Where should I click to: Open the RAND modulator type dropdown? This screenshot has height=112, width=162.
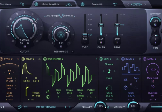click(133, 59)
